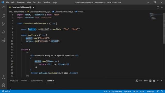Open the Manage gear icon
The height and width of the screenshot is (93, 165).
tap(3, 85)
